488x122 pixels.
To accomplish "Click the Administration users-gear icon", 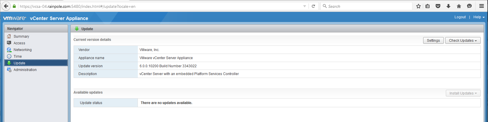I will [9, 70].
